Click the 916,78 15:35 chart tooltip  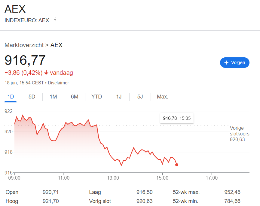177,118
